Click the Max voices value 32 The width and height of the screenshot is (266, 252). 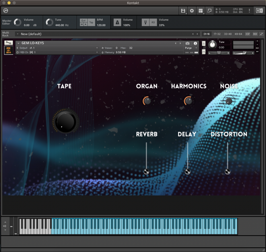[131, 48]
